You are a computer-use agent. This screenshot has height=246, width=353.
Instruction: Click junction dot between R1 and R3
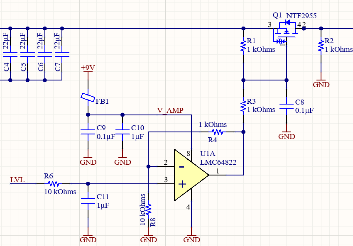click(243, 80)
